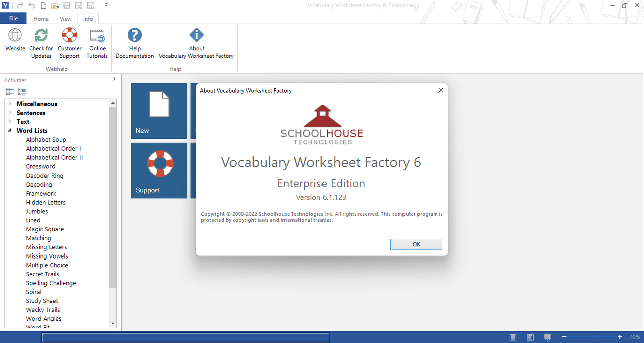This screenshot has height=343, width=644.
Task: Click the activities list scrollbar thumb
Action: tap(113, 197)
